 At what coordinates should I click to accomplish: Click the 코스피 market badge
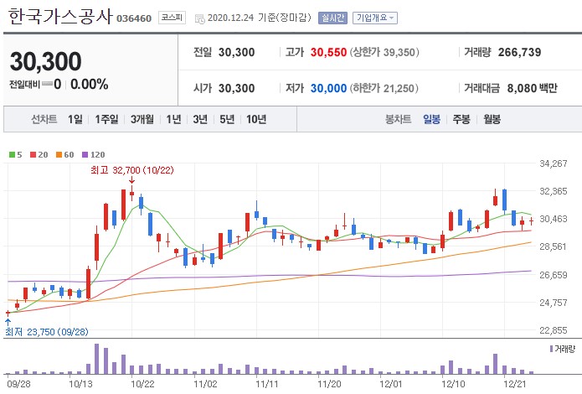pyautogui.click(x=172, y=18)
